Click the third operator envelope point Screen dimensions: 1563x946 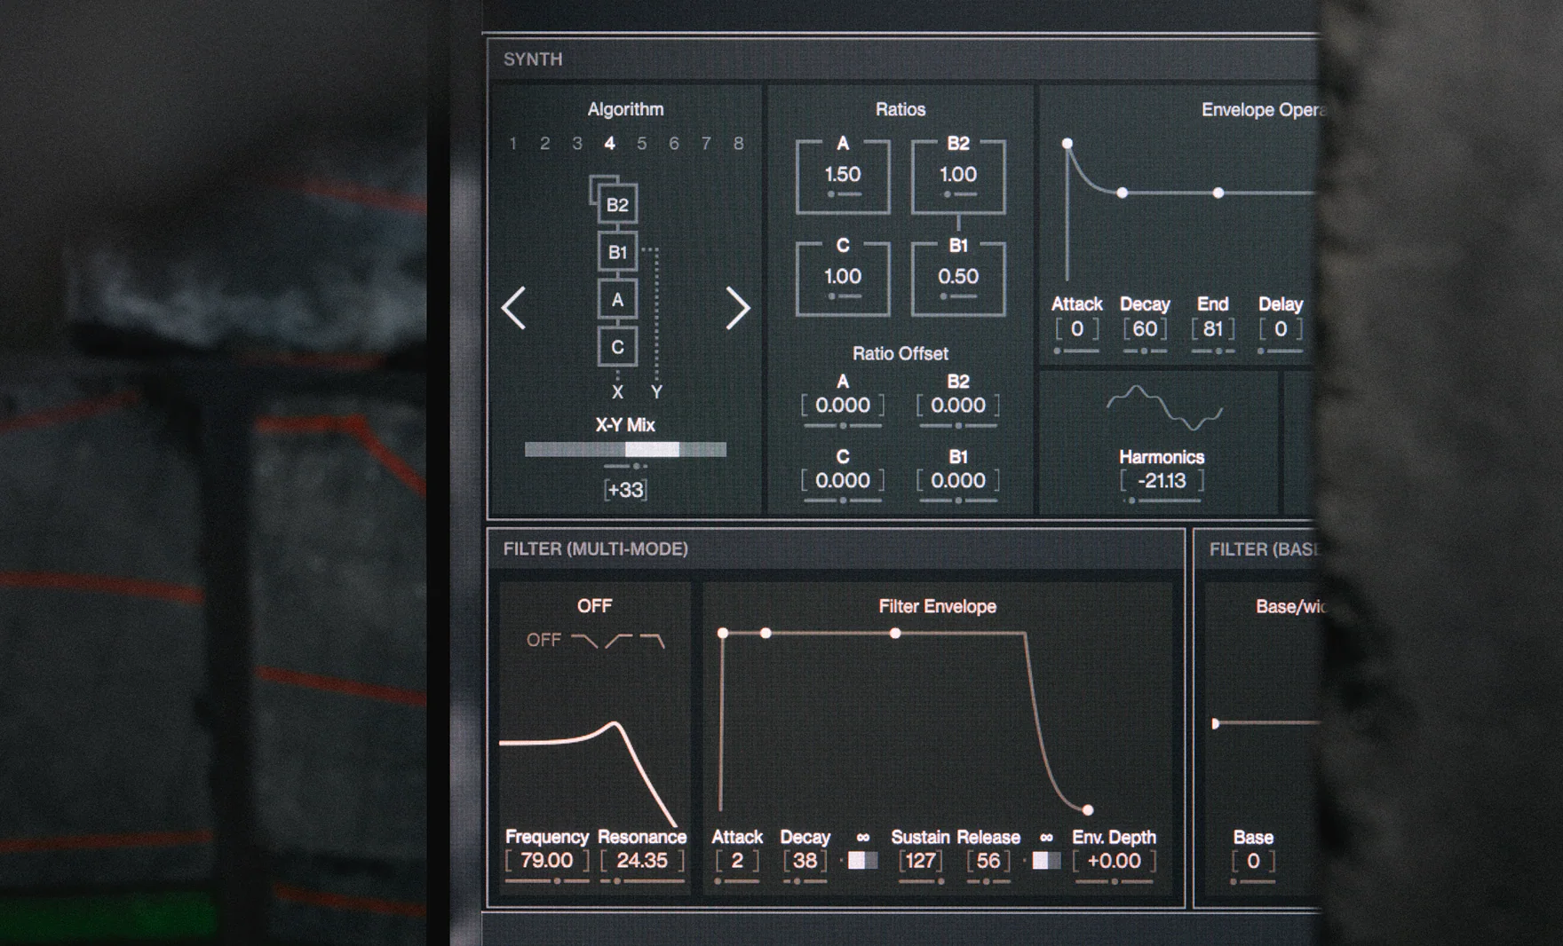tap(1218, 193)
